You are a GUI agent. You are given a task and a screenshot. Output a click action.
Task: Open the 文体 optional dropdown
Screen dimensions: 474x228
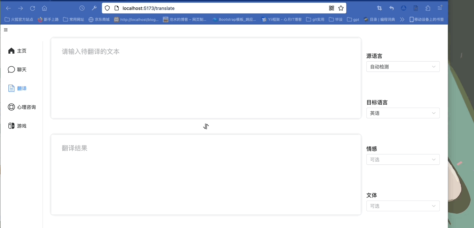click(x=403, y=206)
